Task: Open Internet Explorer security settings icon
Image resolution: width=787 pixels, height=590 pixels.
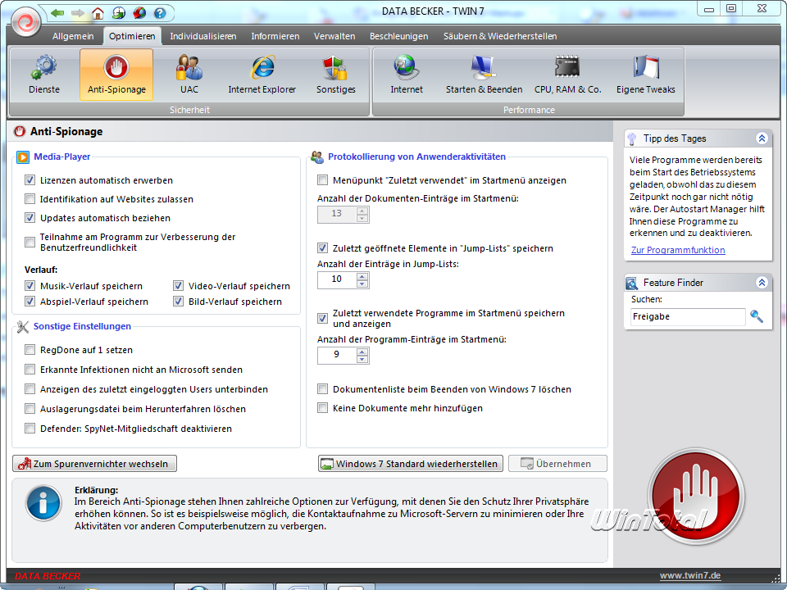Action: tap(262, 68)
